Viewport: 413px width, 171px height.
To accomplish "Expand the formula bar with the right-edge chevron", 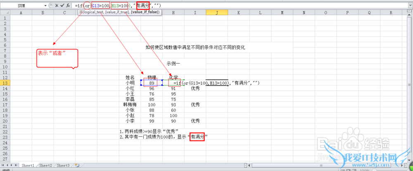I will click(411, 5).
